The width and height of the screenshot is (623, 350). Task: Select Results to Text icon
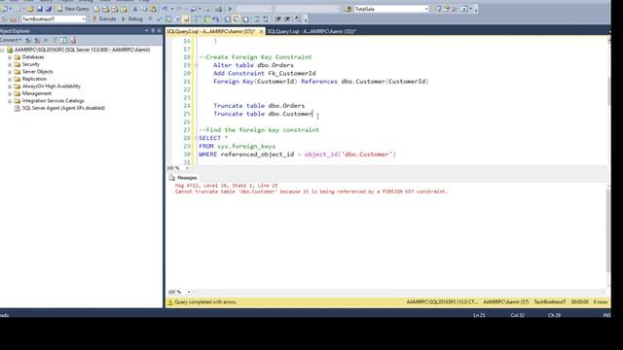tap(227, 18)
